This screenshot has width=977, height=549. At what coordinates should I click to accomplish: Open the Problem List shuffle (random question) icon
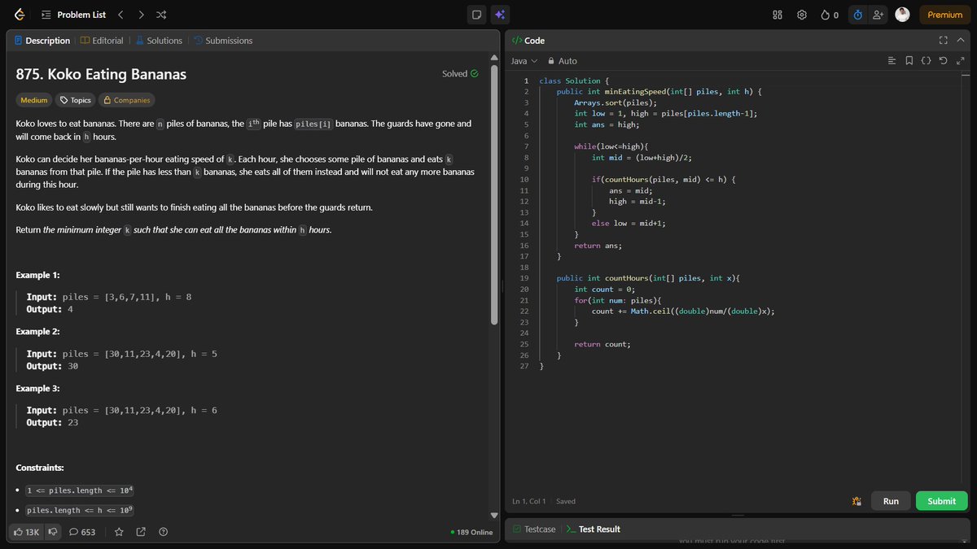click(x=160, y=14)
